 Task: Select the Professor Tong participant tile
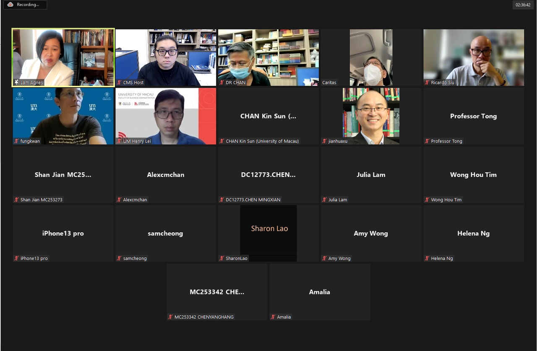click(474, 116)
